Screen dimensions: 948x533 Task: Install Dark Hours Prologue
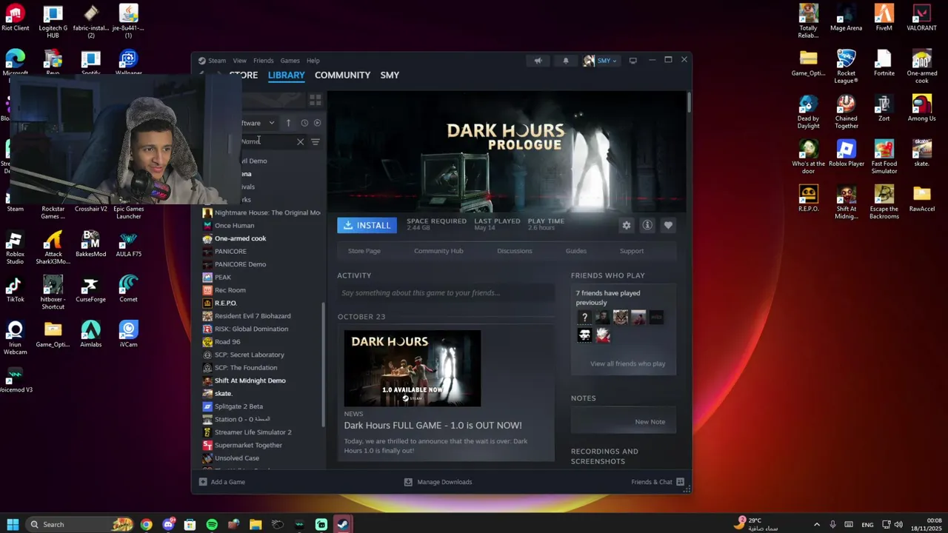click(x=367, y=225)
